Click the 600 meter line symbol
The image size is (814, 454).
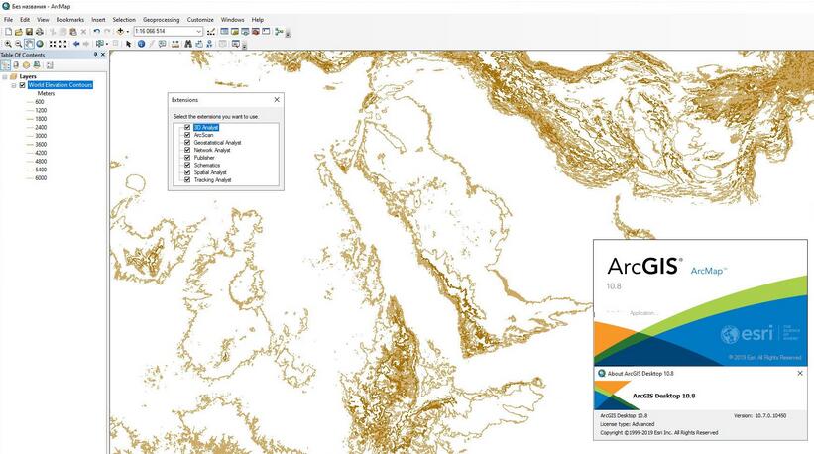(x=30, y=102)
